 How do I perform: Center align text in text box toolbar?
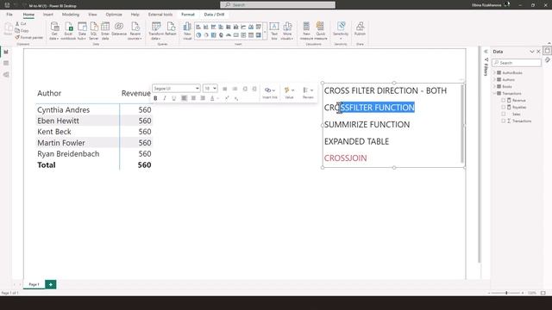(193, 98)
